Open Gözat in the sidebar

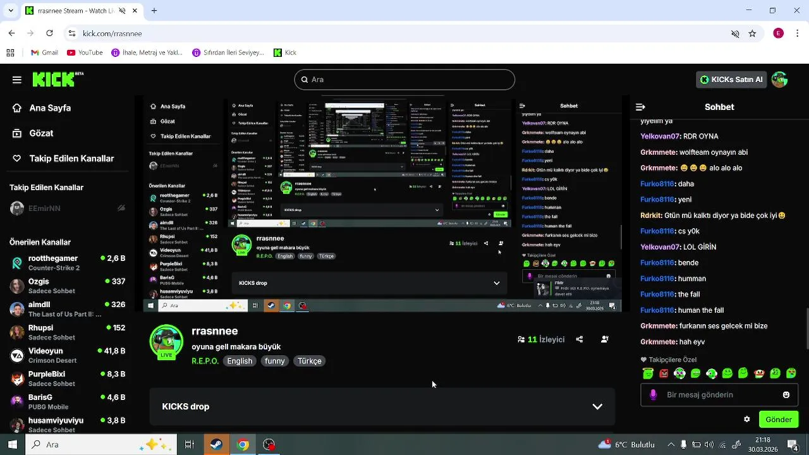point(33,133)
